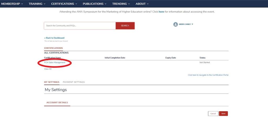Focus the Community and FAQs search field

pyautogui.click(x=80, y=26)
